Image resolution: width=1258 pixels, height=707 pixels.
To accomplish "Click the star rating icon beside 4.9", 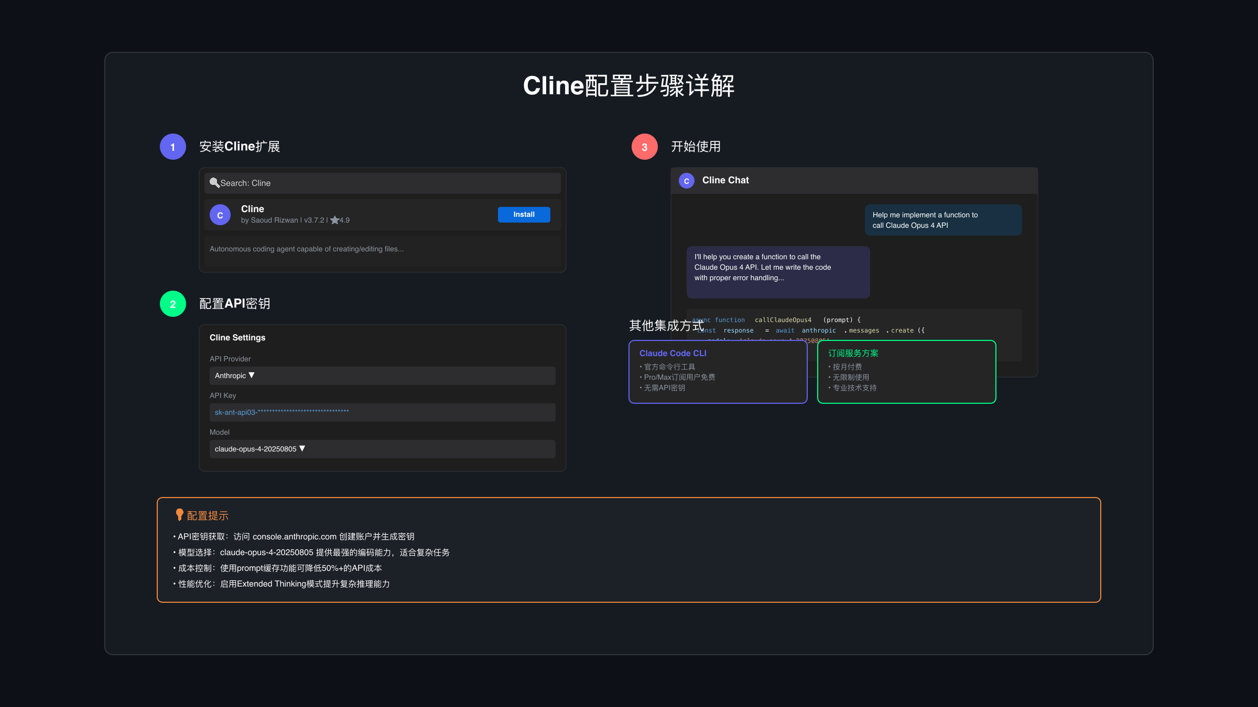I will point(334,220).
